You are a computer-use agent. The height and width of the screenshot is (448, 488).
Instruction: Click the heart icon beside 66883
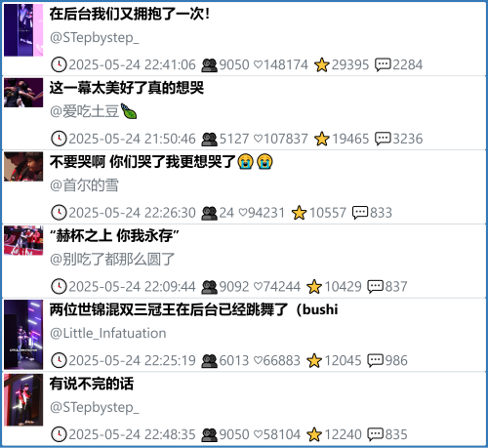click(x=258, y=360)
